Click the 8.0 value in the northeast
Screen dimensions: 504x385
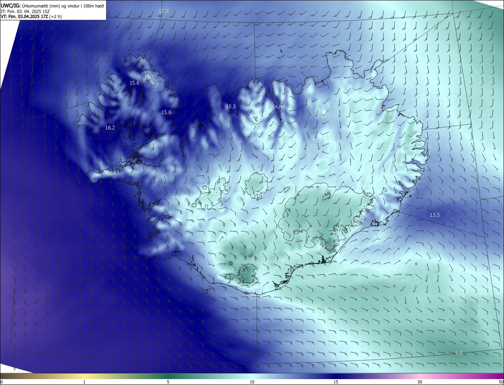tap(387, 120)
